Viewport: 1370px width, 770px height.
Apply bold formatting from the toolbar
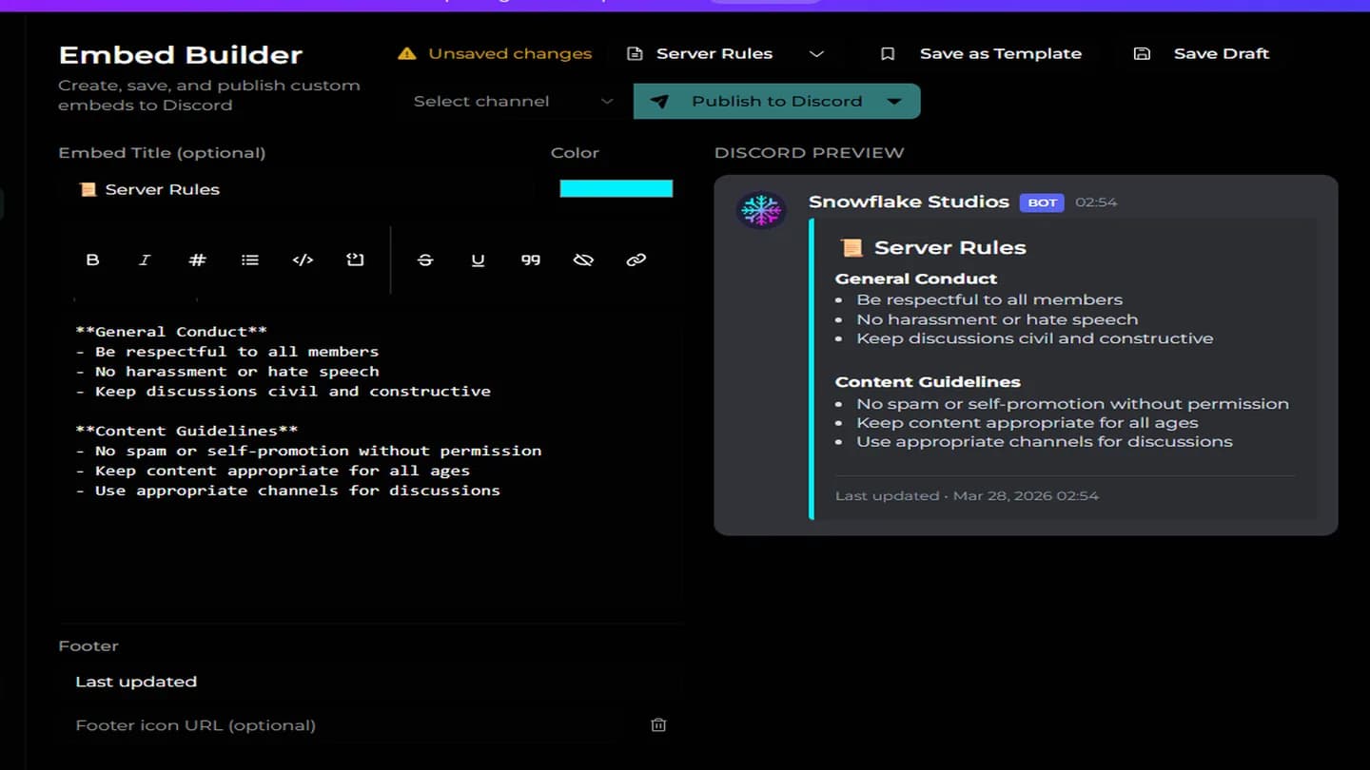tap(92, 260)
